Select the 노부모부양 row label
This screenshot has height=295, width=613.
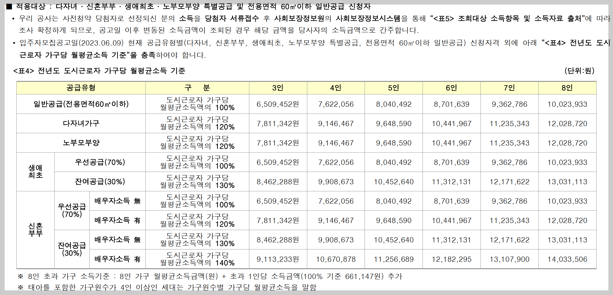[81, 143]
